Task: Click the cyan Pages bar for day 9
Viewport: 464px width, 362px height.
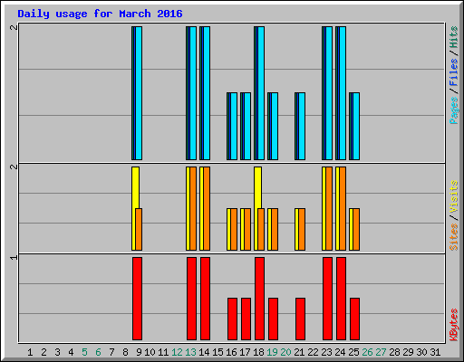Action: click(x=139, y=93)
